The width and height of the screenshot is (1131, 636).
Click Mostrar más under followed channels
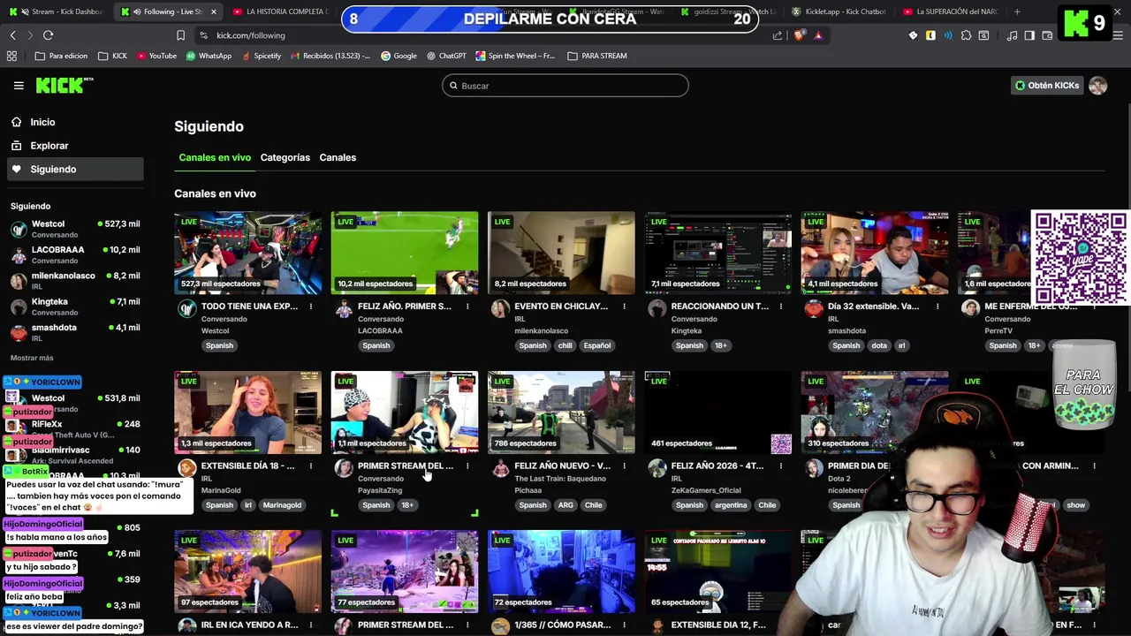click(x=32, y=358)
